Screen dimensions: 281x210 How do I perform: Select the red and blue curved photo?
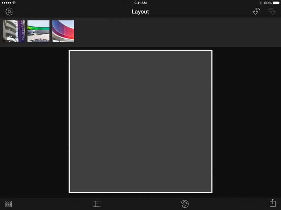point(63,31)
